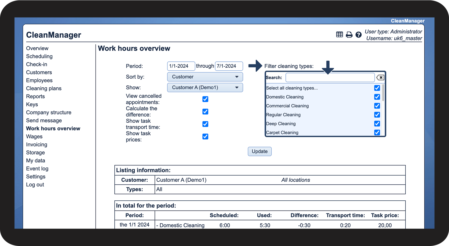Screen dimensions: 449x246
Task: Open the Sort by Customer dropdown
Action: [x=205, y=77]
